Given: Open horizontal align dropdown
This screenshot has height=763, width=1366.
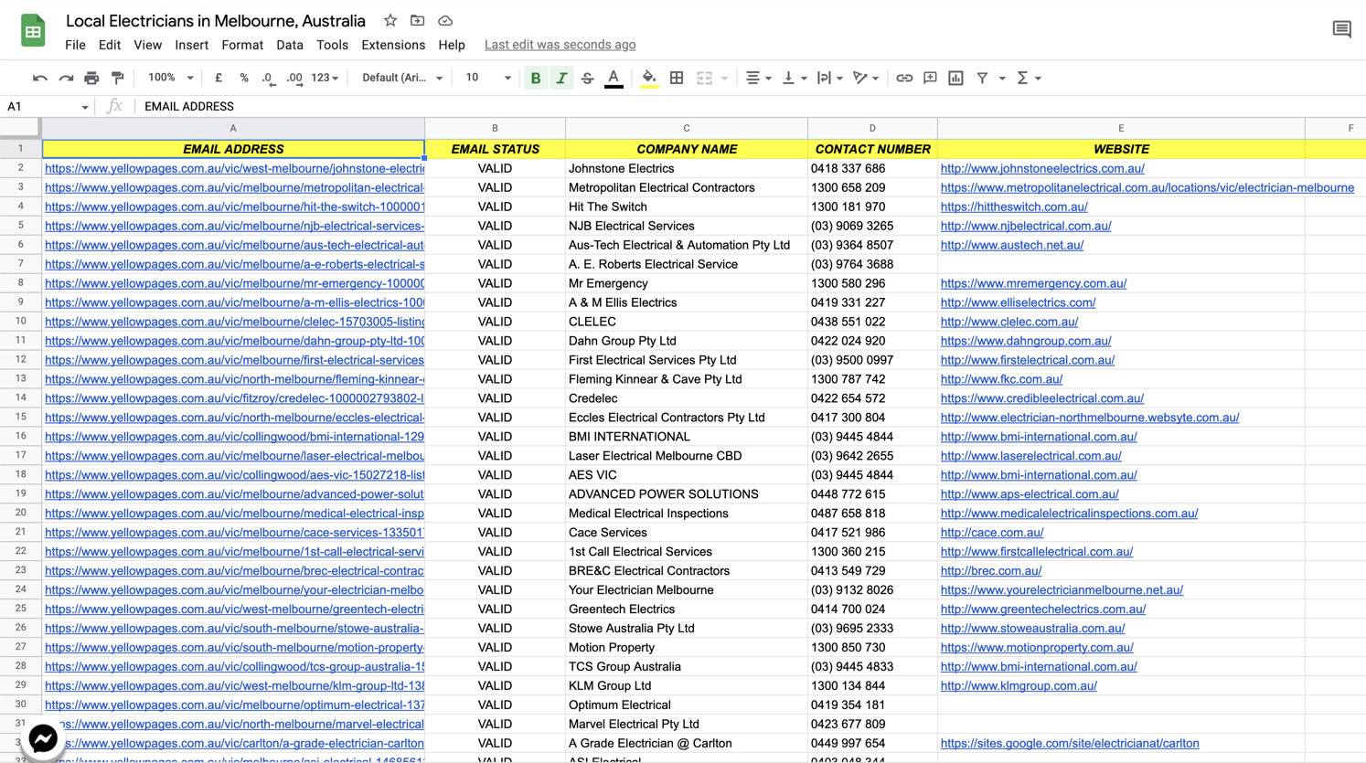Looking at the screenshot, I should [x=758, y=79].
